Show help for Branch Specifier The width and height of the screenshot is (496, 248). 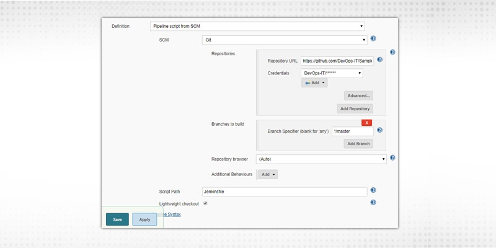click(379, 130)
